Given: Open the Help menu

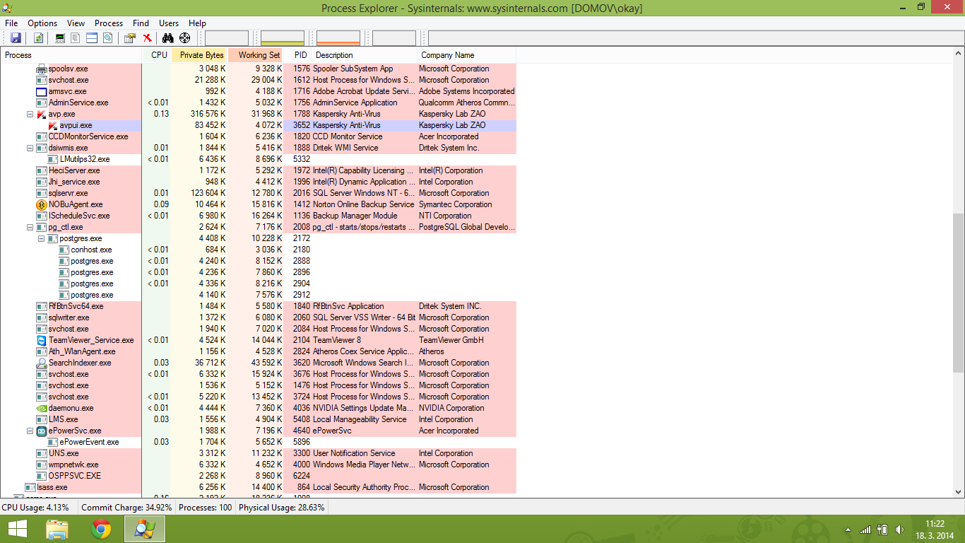Looking at the screenshot, I should [x=197, y=23].
